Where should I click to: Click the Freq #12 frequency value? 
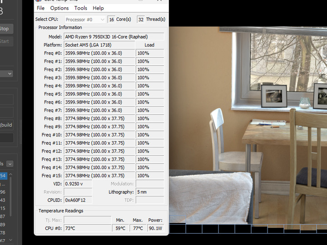[x=99, y=151]
